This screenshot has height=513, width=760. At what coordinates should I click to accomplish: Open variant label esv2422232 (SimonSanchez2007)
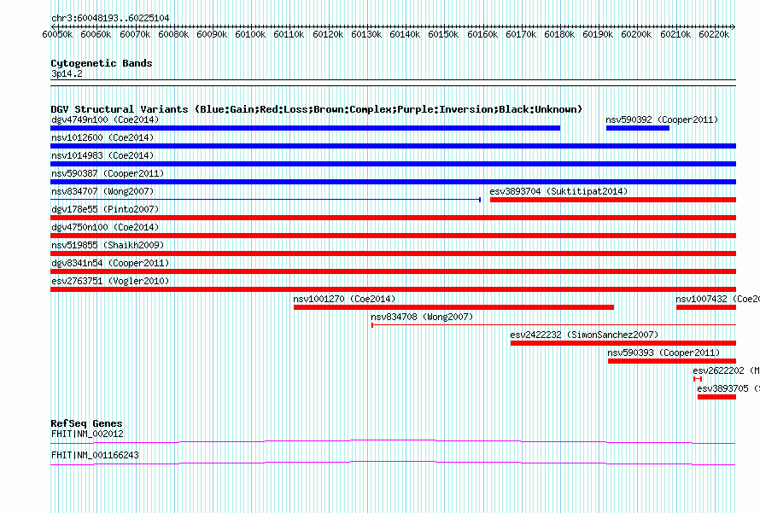(584, 335)
